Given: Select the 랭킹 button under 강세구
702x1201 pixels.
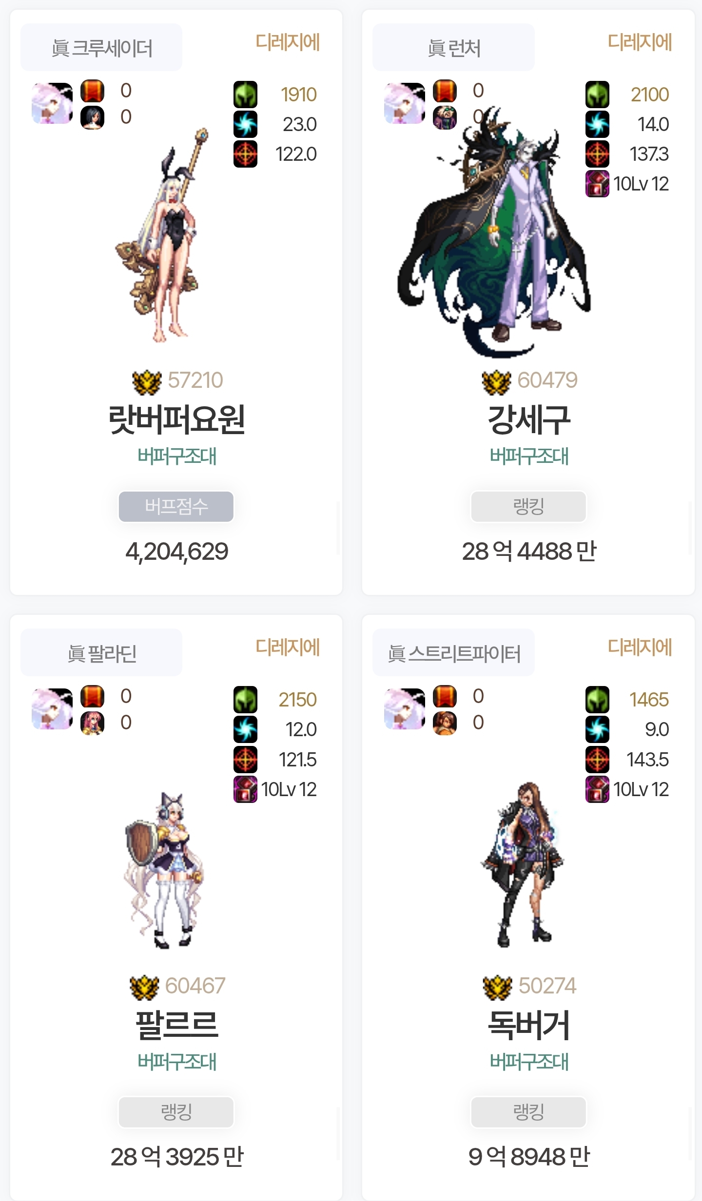Looking at the screenshot, I should pyautogui.click(x=528, y=507).
